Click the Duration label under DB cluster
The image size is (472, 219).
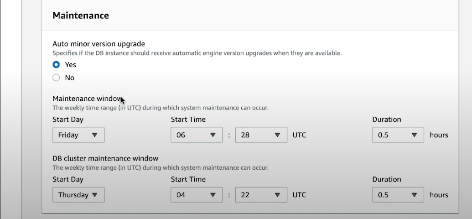pyautogui.click(x=386, y=179)
